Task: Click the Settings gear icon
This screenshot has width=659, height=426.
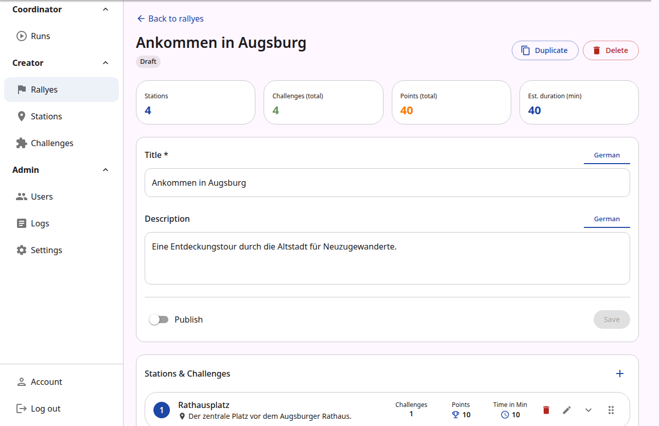Action: [22, 250]
